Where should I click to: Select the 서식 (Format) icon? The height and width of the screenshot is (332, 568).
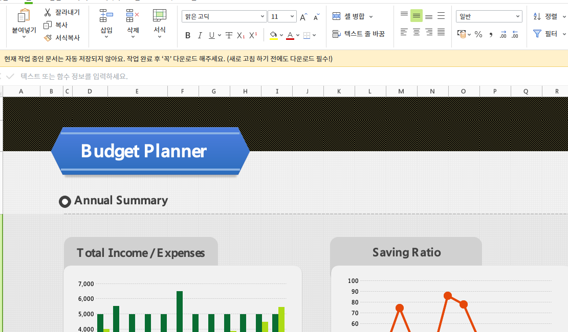[161, 23]
